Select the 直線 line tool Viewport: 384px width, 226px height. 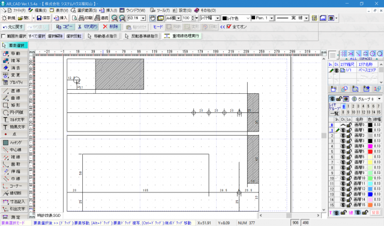14,91
